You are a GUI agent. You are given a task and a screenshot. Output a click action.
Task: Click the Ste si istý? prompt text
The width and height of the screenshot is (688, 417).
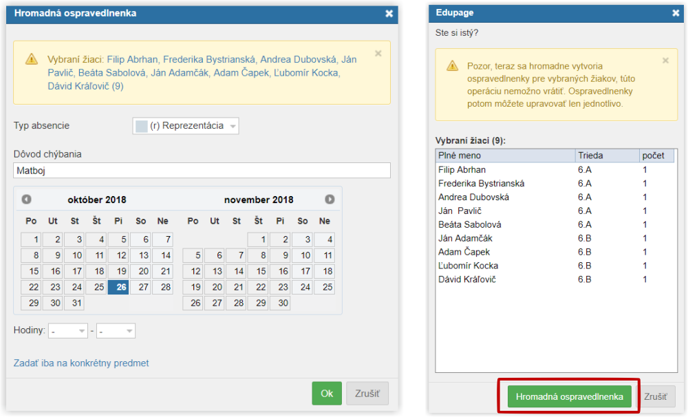point(457,33)
